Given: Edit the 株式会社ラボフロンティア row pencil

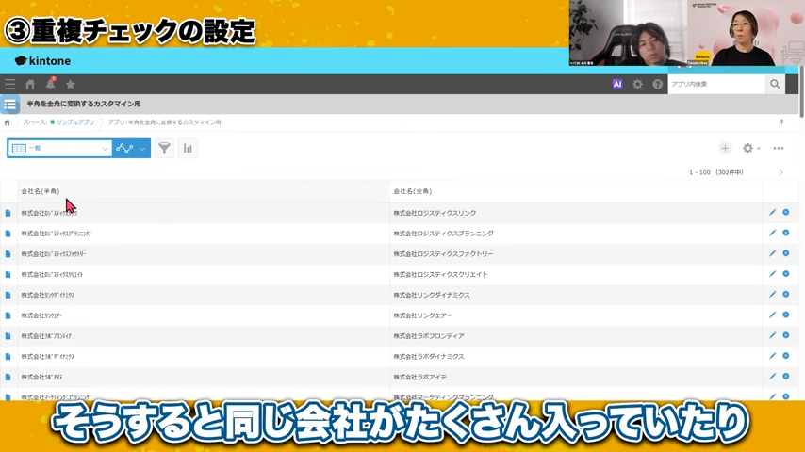Looking at the screenshot, I should [773, 335].
